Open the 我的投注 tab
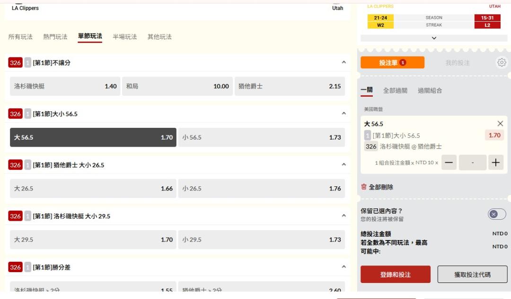This screenshot has width=511, height=299. coord(457,63)
